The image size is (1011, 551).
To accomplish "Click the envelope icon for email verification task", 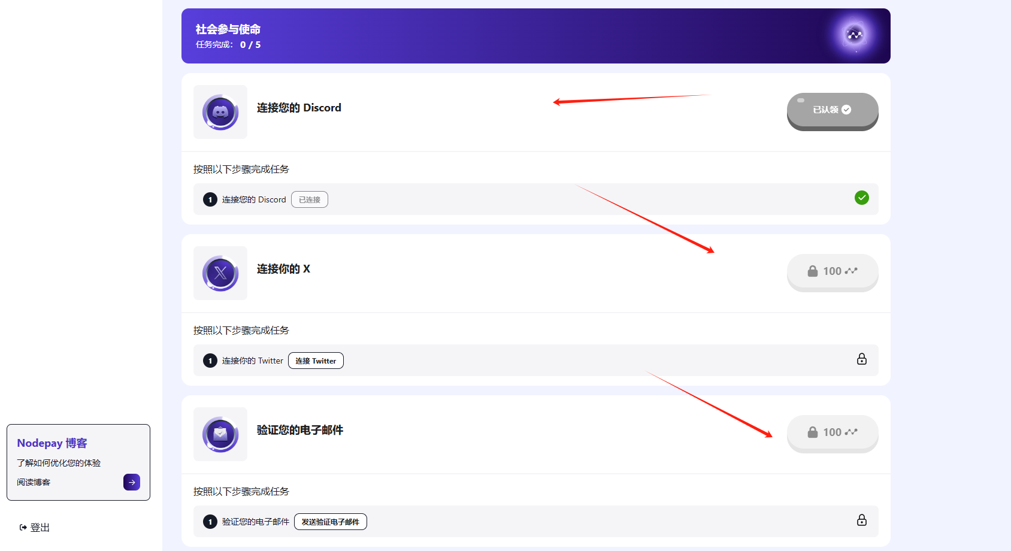I will point(220,434).
